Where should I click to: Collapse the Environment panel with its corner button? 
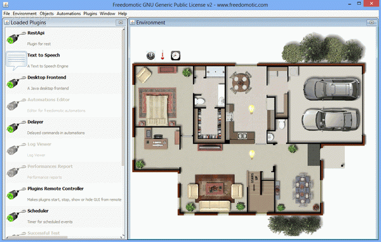(371, 23)
